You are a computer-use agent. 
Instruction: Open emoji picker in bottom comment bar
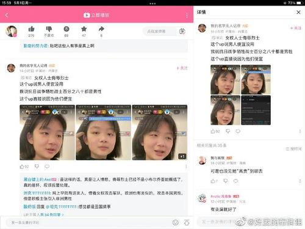176,222
